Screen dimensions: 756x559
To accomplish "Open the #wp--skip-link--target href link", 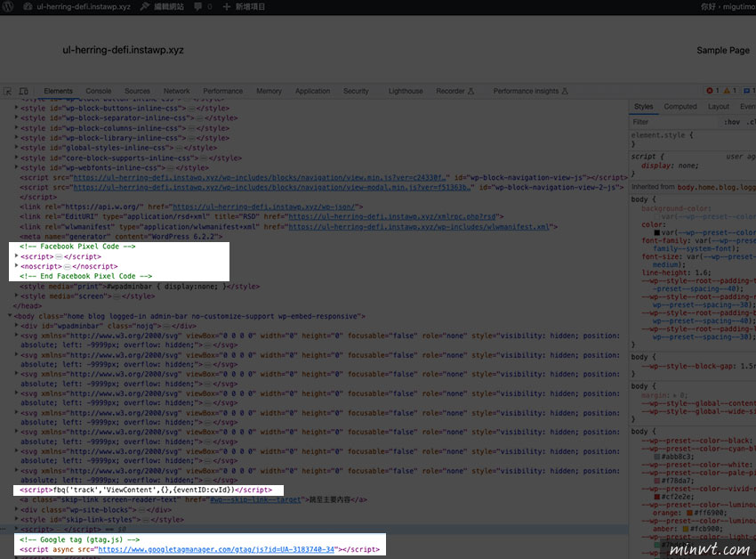I will point(255,499).
